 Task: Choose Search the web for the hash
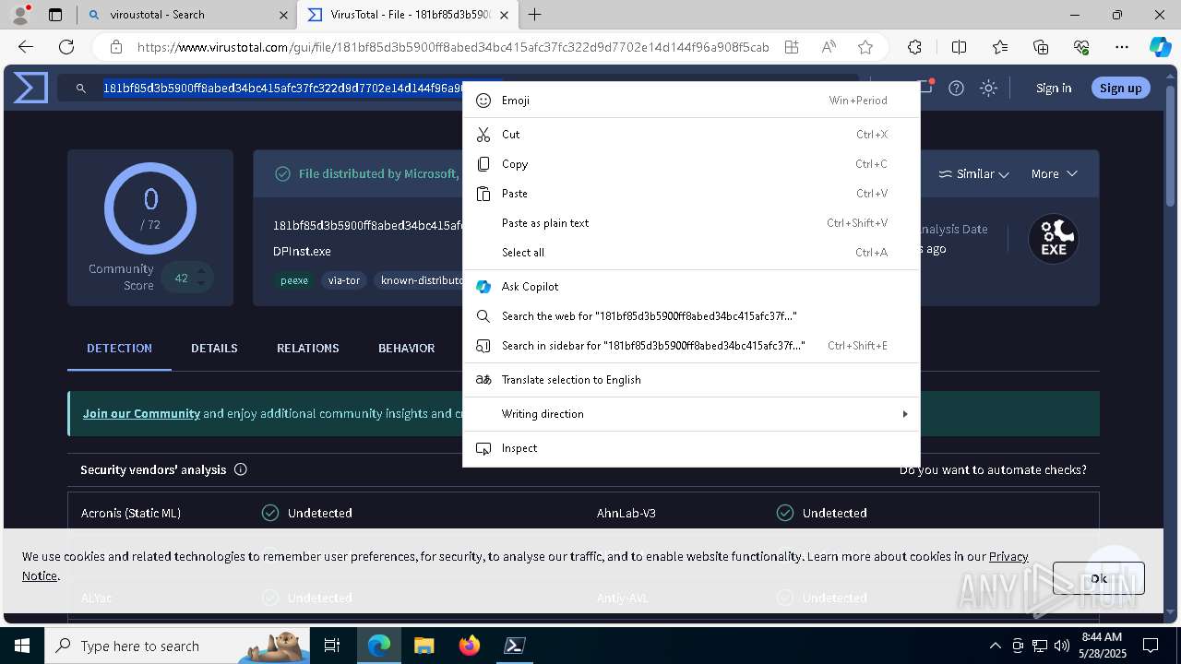point(691,316)
